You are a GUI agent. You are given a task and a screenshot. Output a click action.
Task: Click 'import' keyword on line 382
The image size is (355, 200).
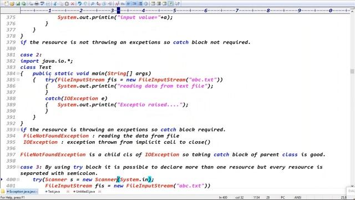click(29, 61)
